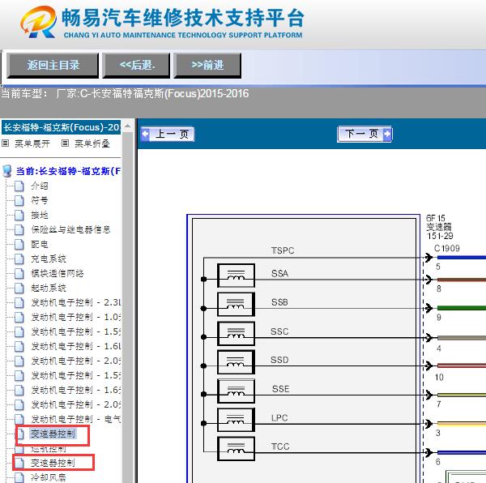Click the document icon beside 充电系统
Screen dimensions: 486x483
click(x=19, y=259)
